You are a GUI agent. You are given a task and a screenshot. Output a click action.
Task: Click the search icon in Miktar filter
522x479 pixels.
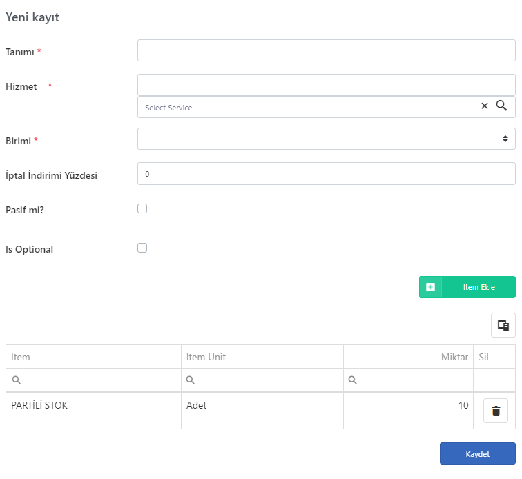352,380
